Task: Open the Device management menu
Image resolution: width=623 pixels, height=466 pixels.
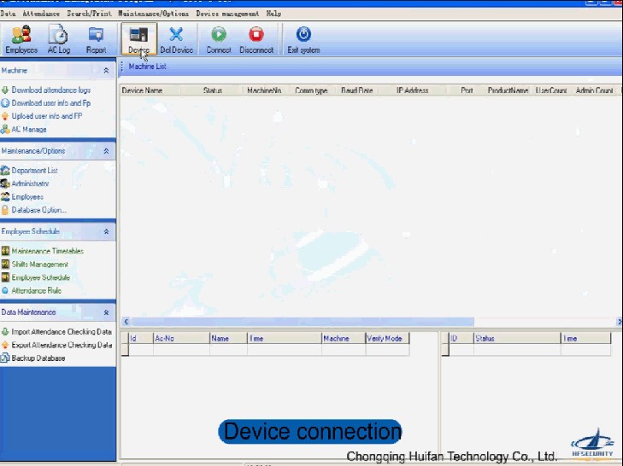Action: 227,14
